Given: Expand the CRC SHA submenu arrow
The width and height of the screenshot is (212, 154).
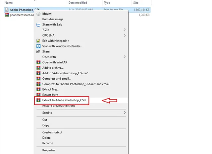Looking at the screenshot, I should [x=125, y=35].
